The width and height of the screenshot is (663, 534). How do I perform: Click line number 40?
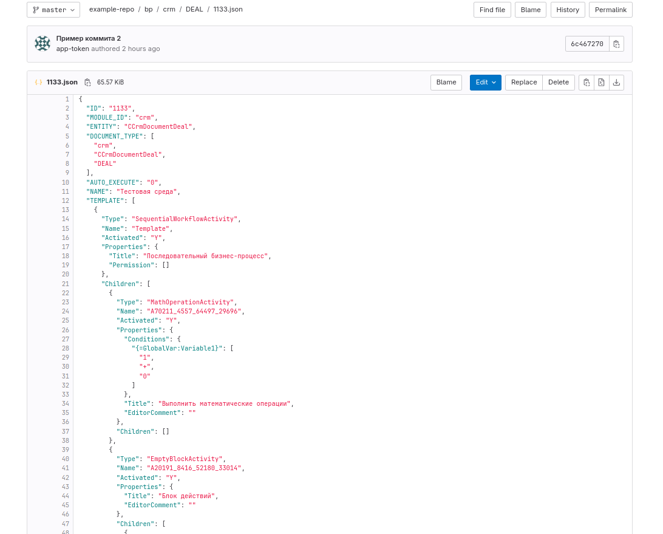66,459
